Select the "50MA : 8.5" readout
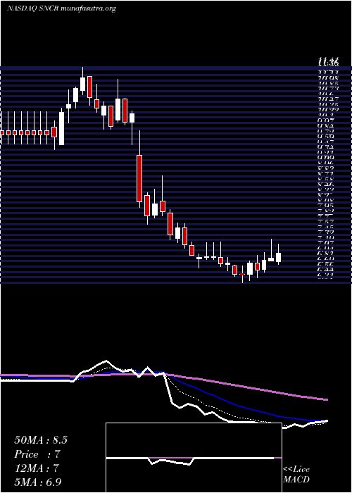352x493 pixels. 41,440
